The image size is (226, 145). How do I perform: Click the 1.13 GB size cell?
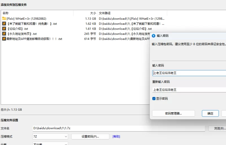(90, 19)
